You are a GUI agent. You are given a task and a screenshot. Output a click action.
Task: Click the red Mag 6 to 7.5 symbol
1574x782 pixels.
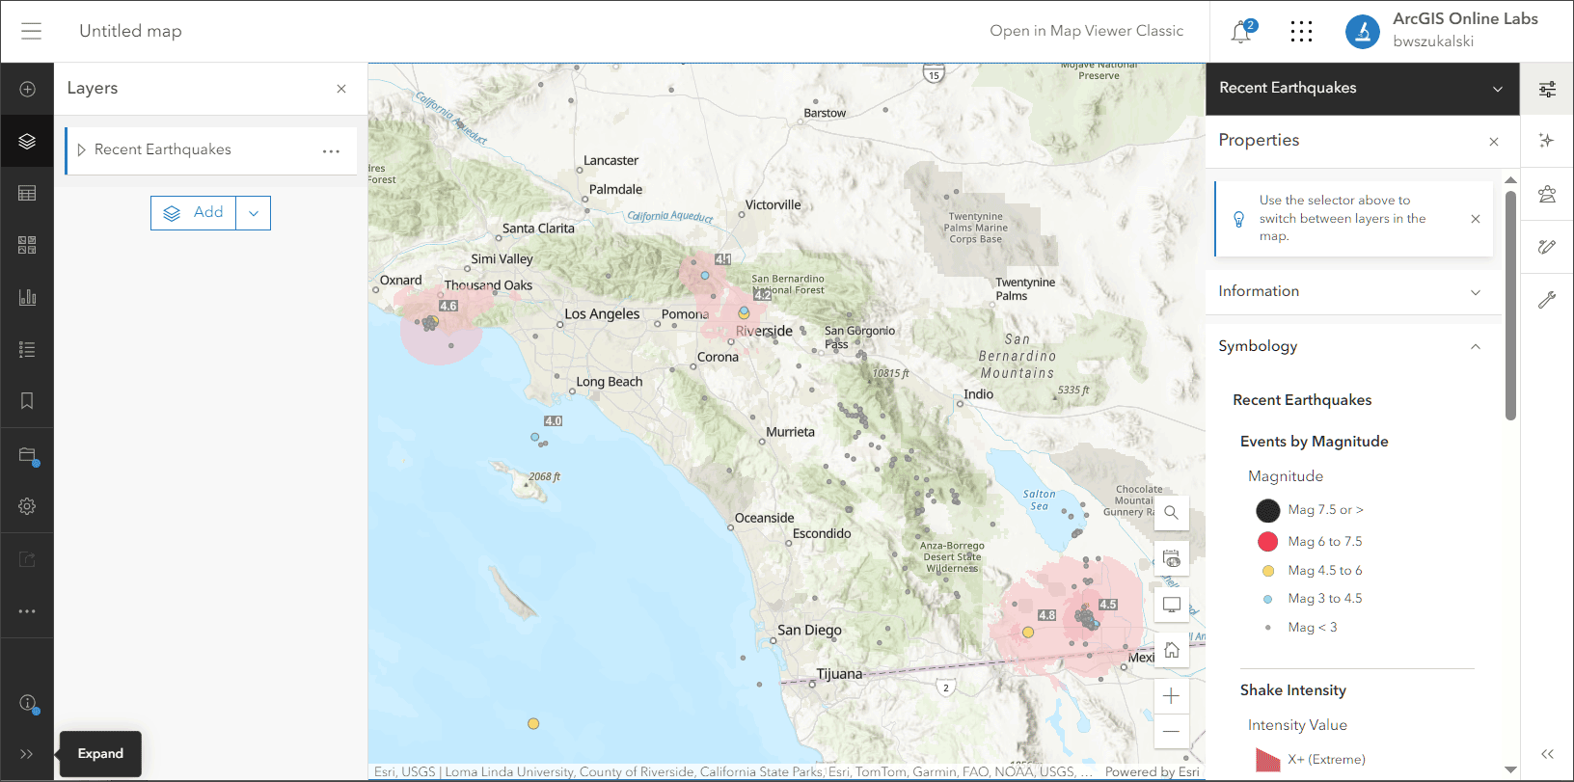coord(1268,542)
